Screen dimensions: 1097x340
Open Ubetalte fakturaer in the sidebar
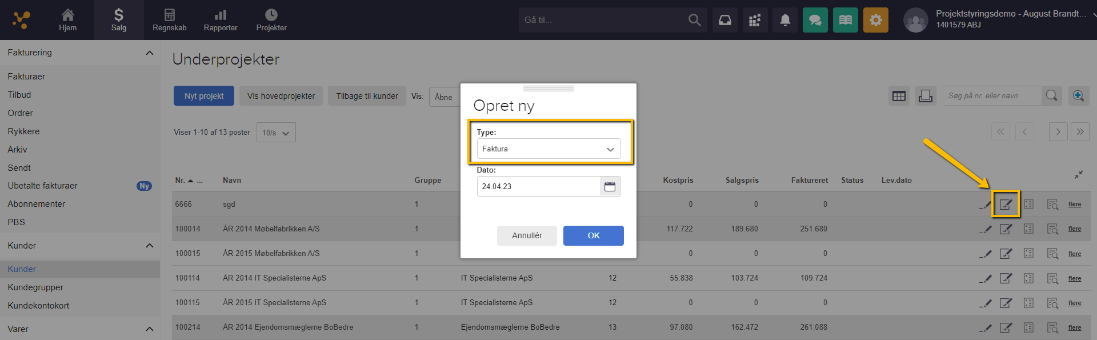pos(43,186)
